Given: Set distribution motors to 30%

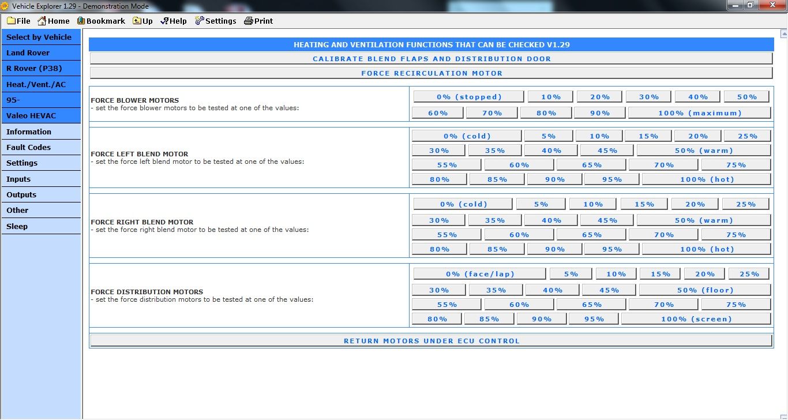Looking at the screenshot, I should tap(438, 290).
